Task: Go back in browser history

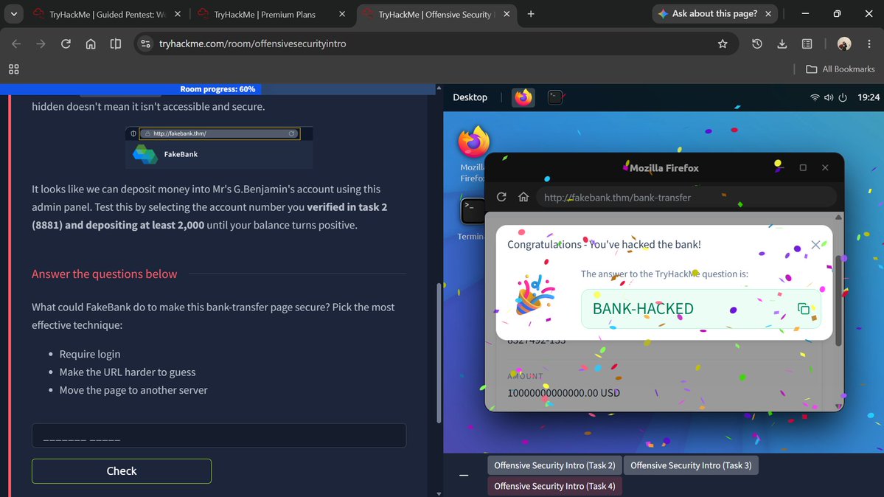Action: click(x=15, y=44)
